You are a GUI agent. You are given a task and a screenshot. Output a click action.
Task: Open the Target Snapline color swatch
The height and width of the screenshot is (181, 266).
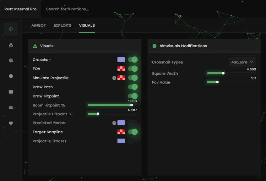tap(121, 132)
